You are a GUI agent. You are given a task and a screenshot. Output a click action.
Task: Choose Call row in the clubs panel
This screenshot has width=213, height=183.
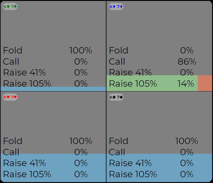(48, 62)
